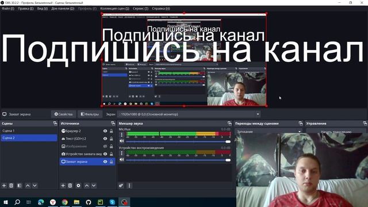The image size is (368, 207).
Task: Select Изображение source row
Action: click(87, 147)
